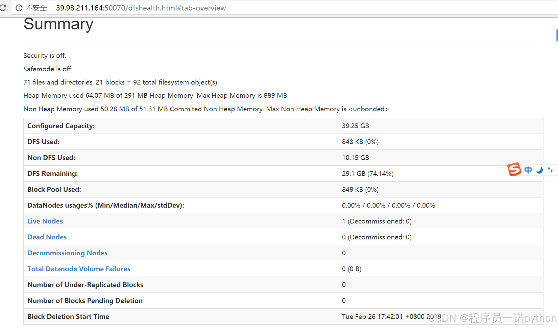Toggle the Sogou punctuation mode icon
The height and width of the screenshot is (328, 558).
(x=550, y=170)
